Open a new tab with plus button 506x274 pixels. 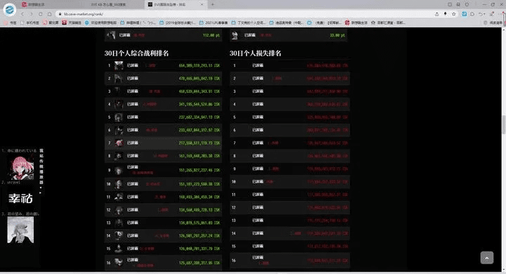click(213, 4)
